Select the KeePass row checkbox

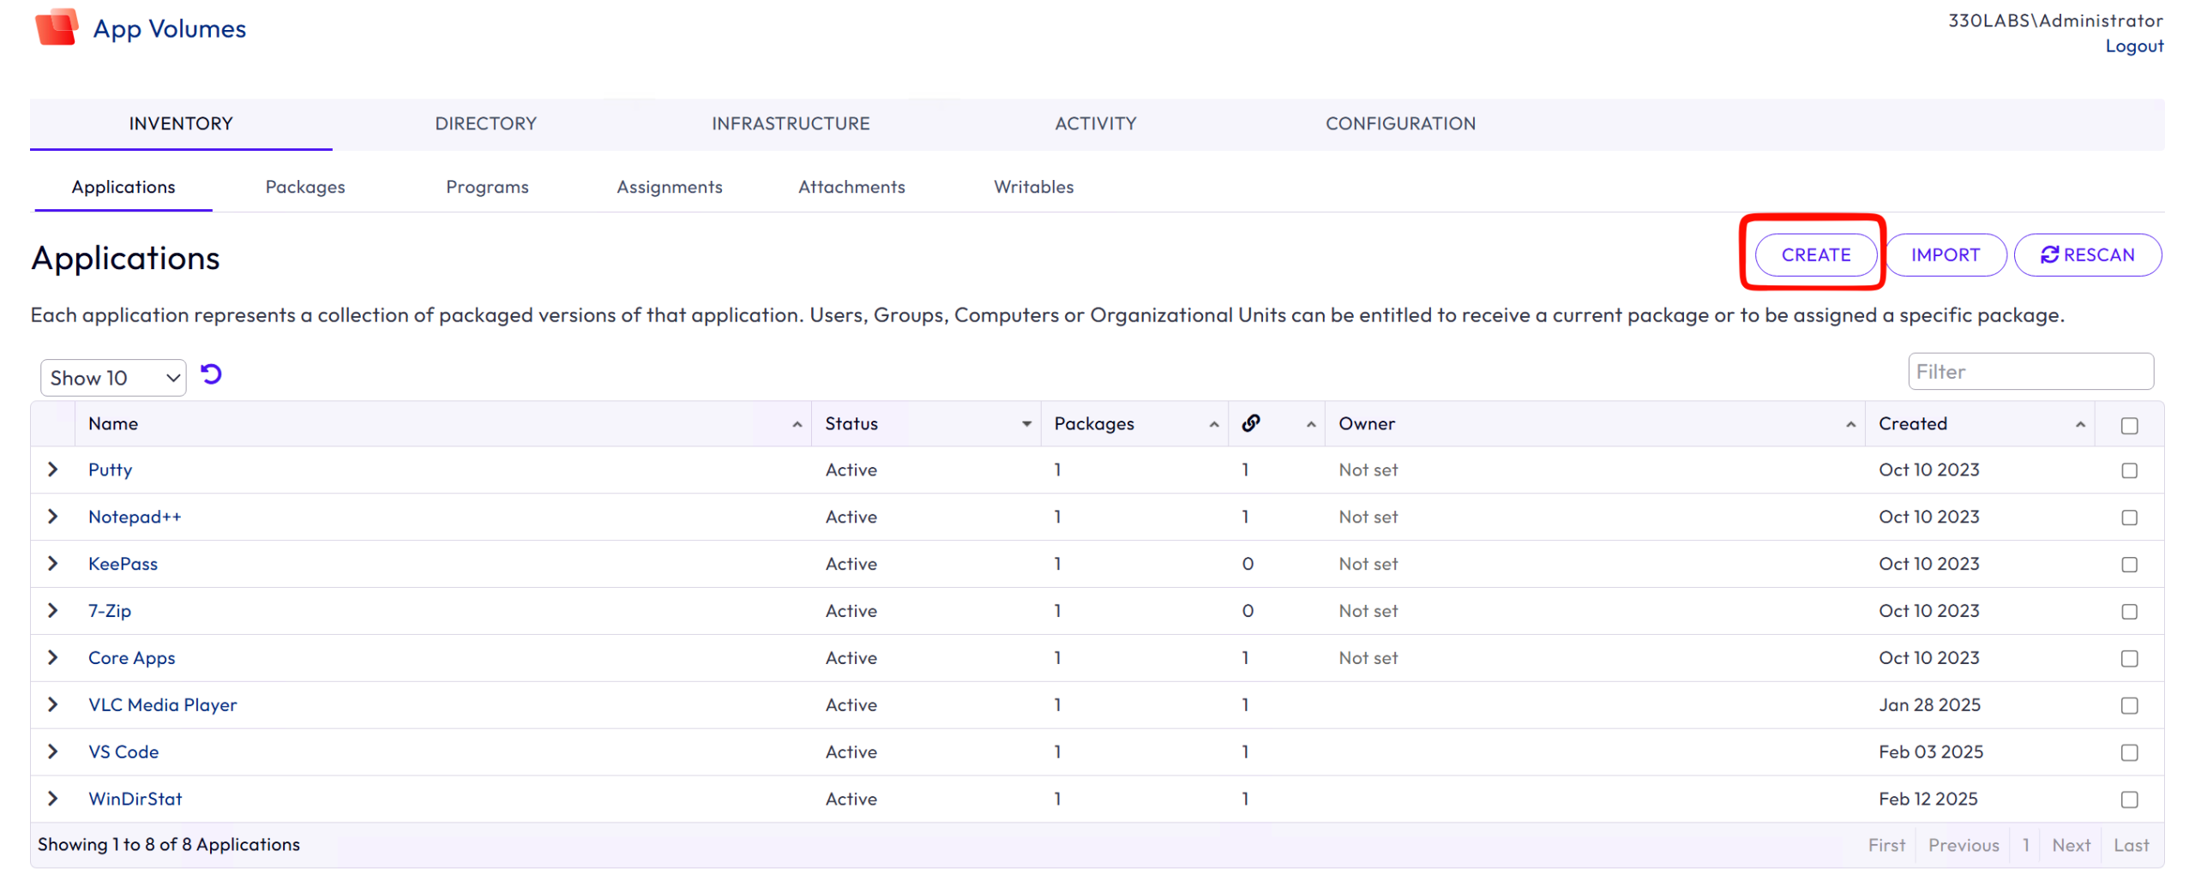[x=2129, y=565]
